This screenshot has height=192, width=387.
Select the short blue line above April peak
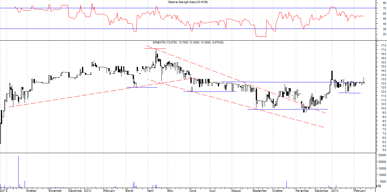[x=155, y=48]
